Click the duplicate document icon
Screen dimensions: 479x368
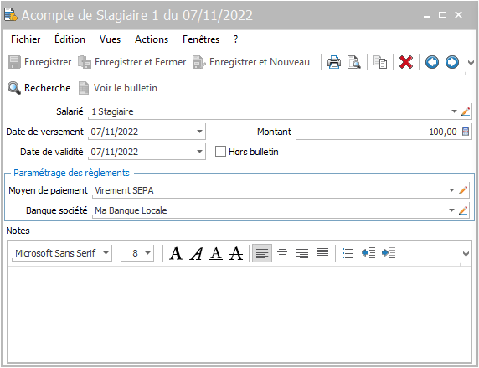(x=380, y=62)
